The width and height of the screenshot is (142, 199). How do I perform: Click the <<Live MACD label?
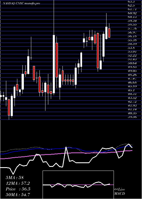(120, 192)
